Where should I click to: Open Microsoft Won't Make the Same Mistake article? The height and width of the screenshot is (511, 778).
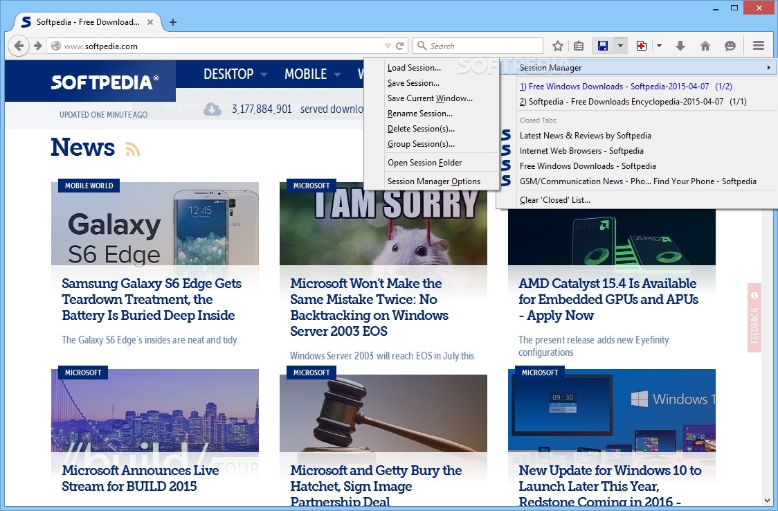point(369,307)
